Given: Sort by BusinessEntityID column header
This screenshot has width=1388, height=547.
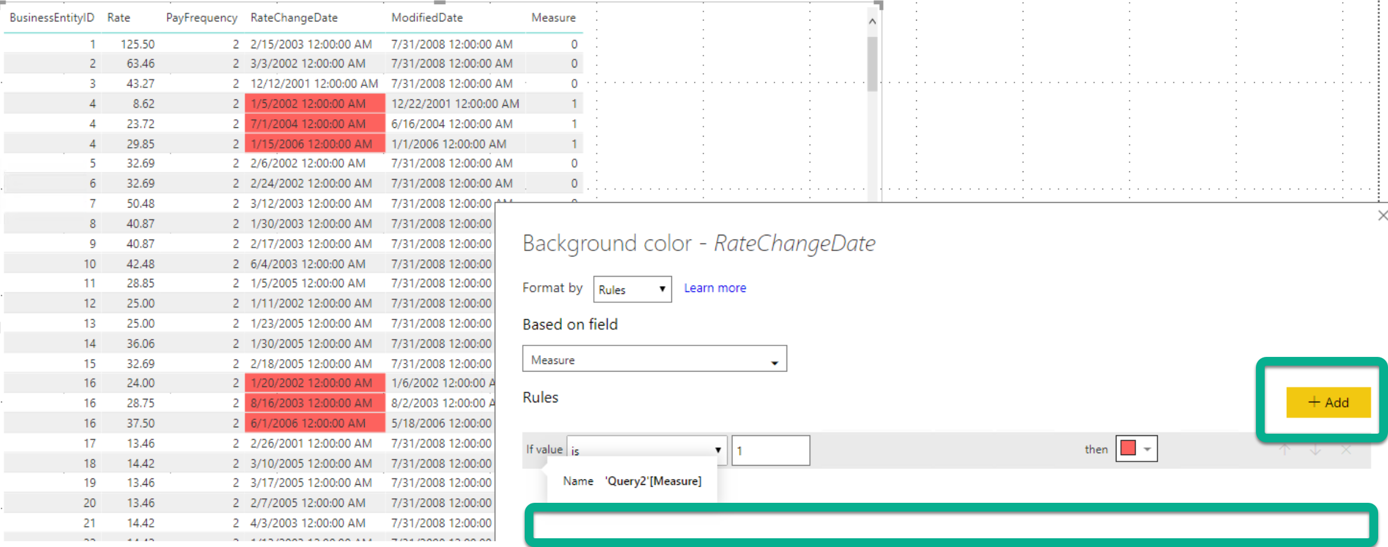Looking at the screenshot, I should pos(52,17).
